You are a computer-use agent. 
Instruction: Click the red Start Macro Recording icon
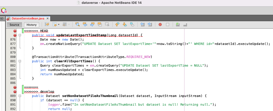pos(160,24)
